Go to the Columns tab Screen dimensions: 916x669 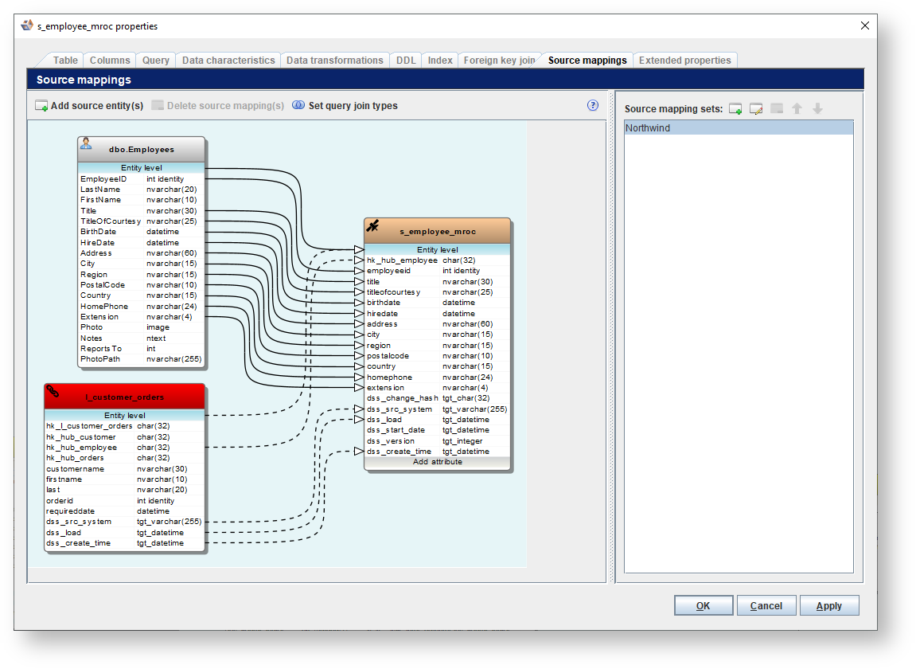(x=110, y=61)
